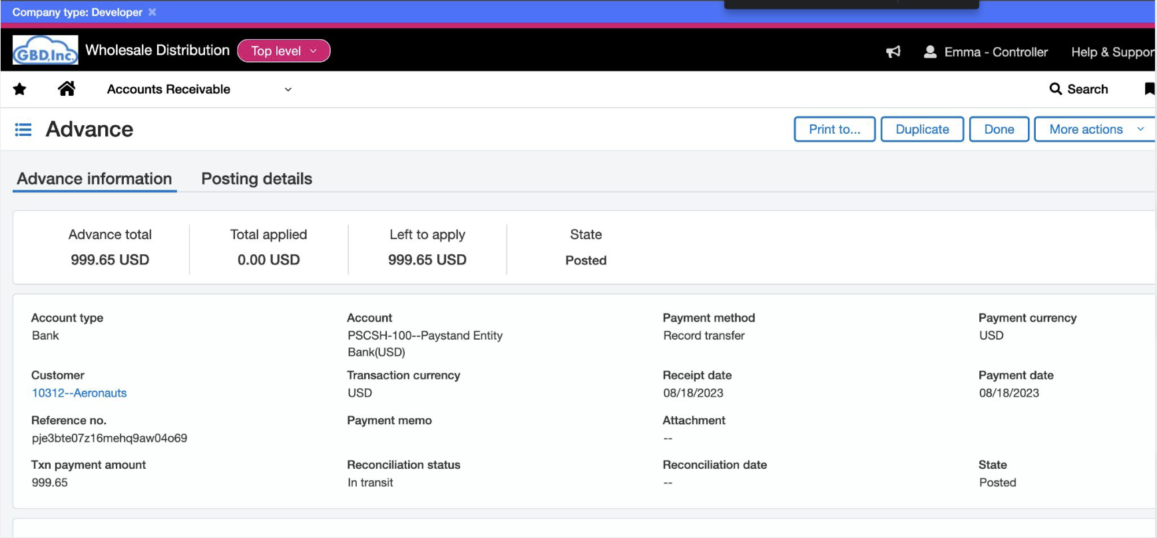The height and width of the screenshot is (538, 1157).
Task: Switch to Posting details tab
Action: (x=257, y=178)
